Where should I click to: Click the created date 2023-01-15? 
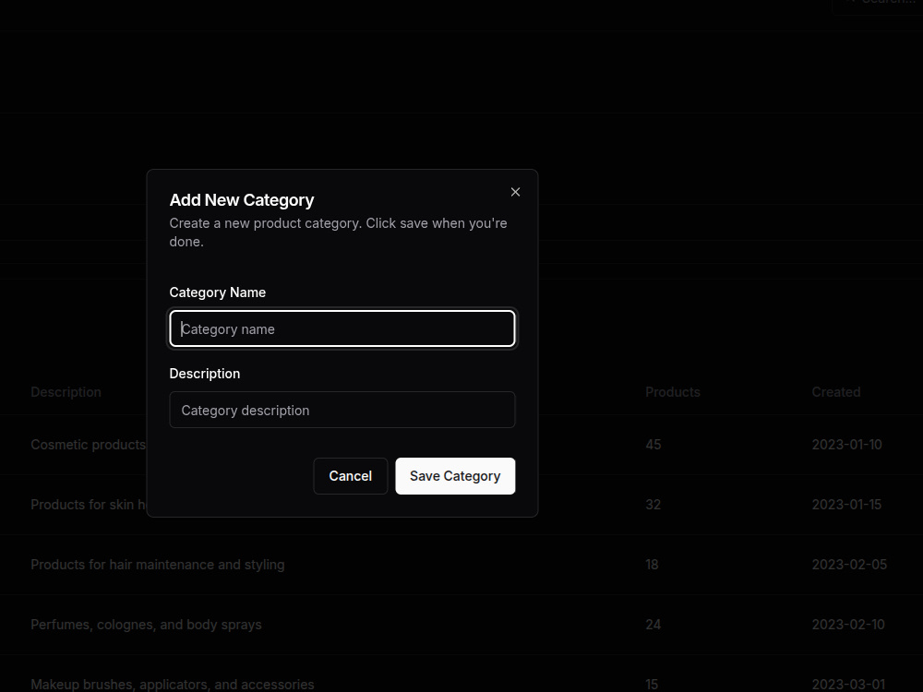click(x=846, y=505)
